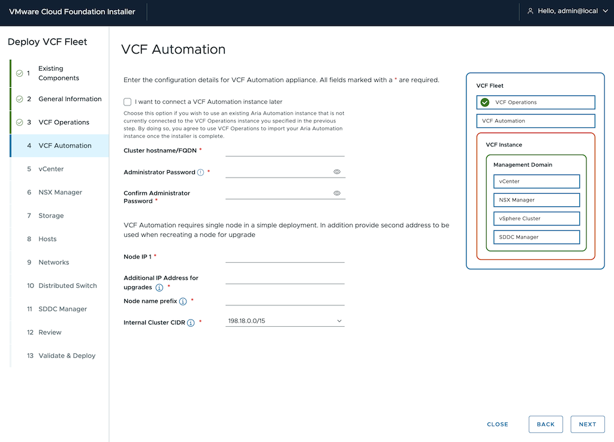The height and width of the screenshot is (442, 614).
Task: Close the installer wizard
Action: pyautogui.click(x=498, y=424)
